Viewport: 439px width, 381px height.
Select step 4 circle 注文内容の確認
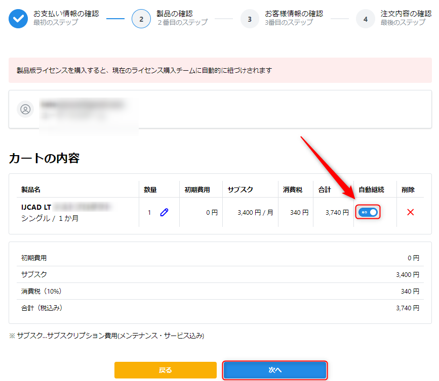(366, 19)
